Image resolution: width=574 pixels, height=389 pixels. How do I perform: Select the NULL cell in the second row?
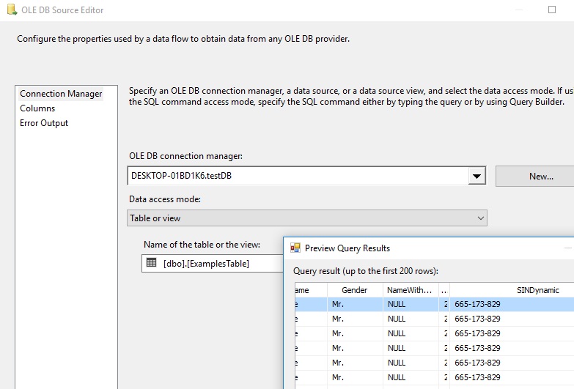pyautogui.click(x=397, y=319)
